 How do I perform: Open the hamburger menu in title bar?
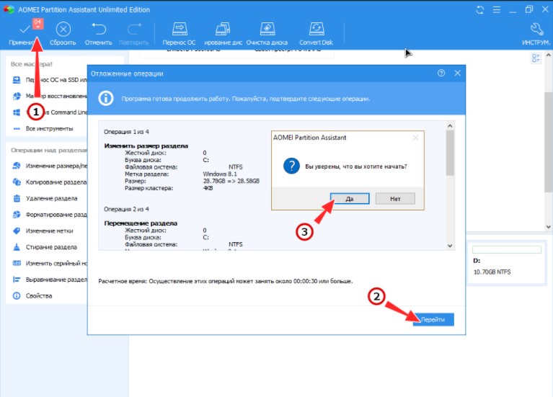point(497,10)
